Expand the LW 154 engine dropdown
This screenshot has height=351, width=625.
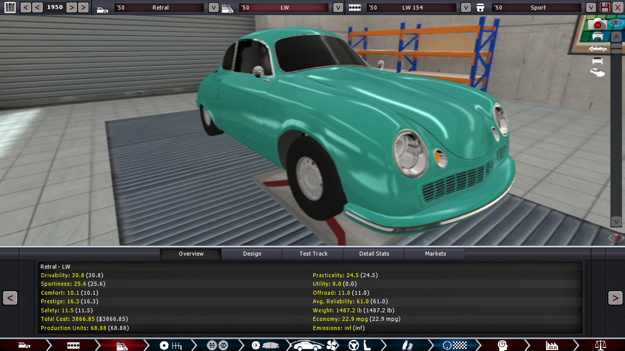tap(466, 8)
